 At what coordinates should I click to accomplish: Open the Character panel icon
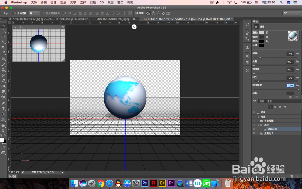247,56
